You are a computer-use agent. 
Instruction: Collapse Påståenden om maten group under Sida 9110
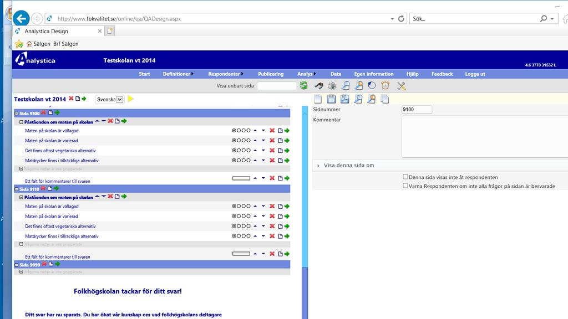pyautogui.click(x=21, y=198)
